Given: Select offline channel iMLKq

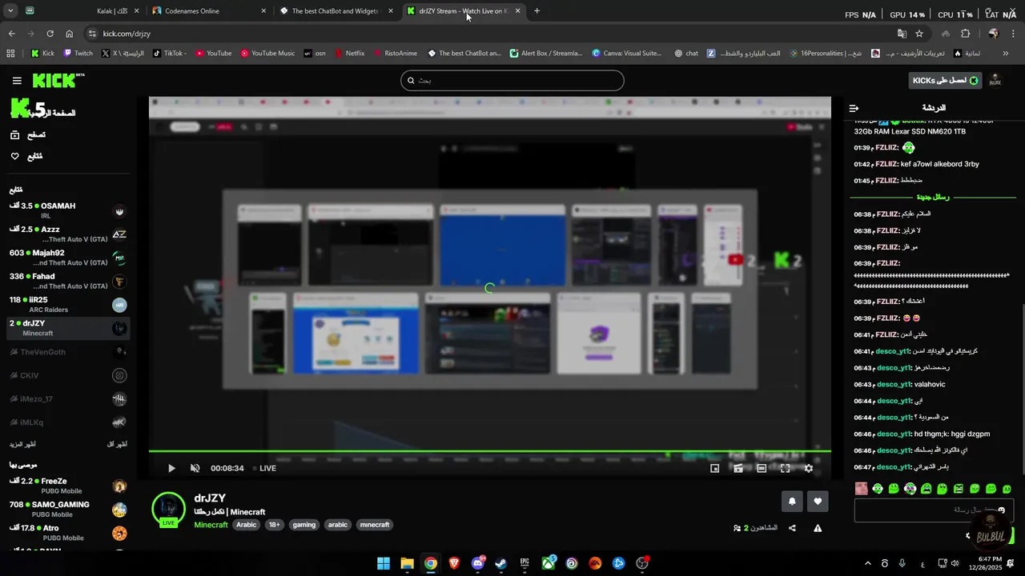Looking at the screenshot, I should pyautogui.click(x=67, y=422).
